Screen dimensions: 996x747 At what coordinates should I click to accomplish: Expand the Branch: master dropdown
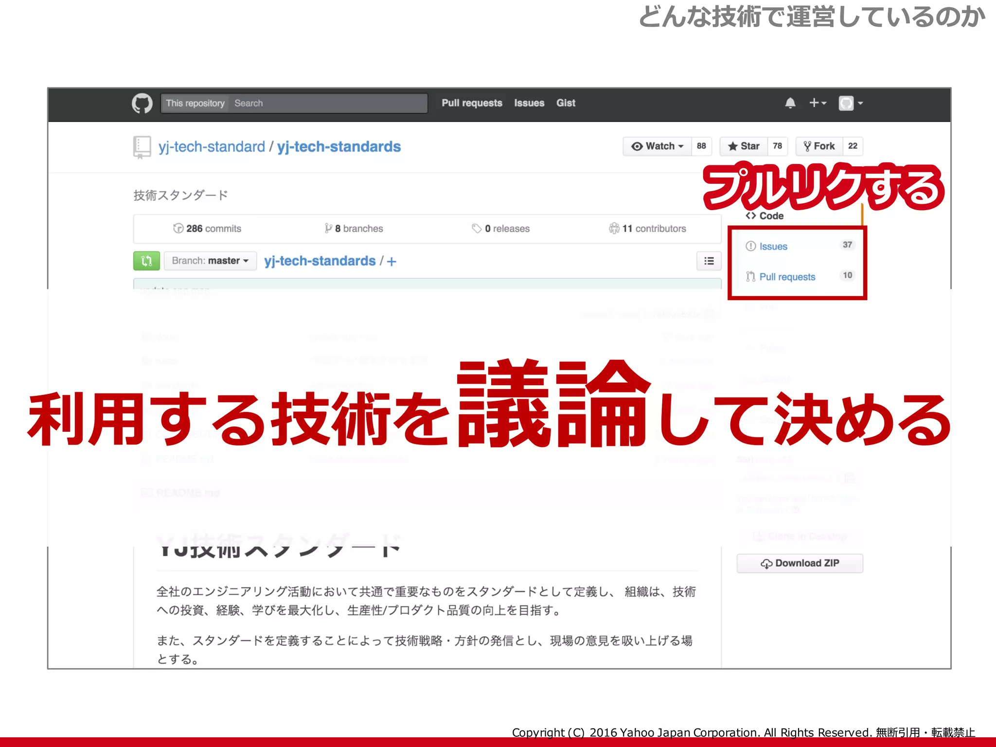[210, 261]
